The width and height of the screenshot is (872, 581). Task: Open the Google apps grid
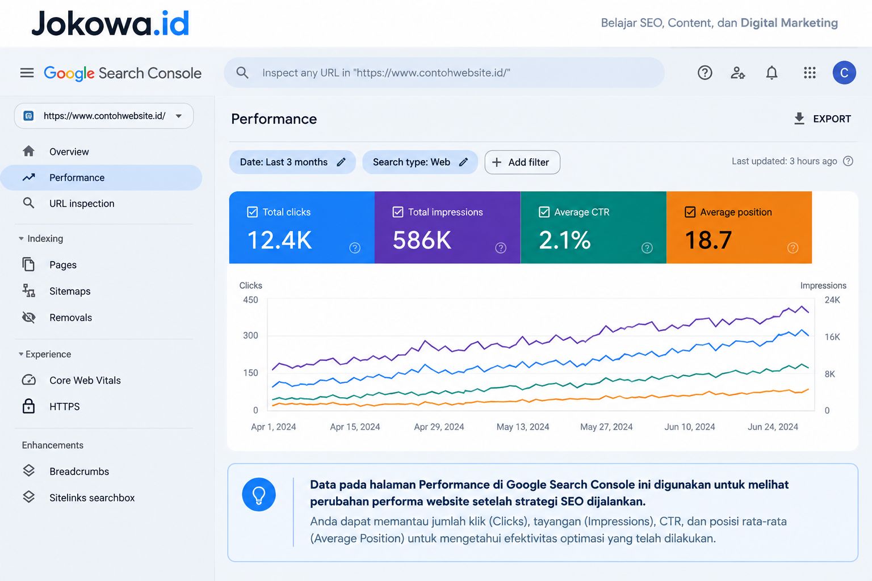pos(810,73)
